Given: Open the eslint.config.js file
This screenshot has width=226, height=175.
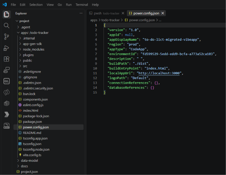Looking at the screenshot, I should point(33,105).
